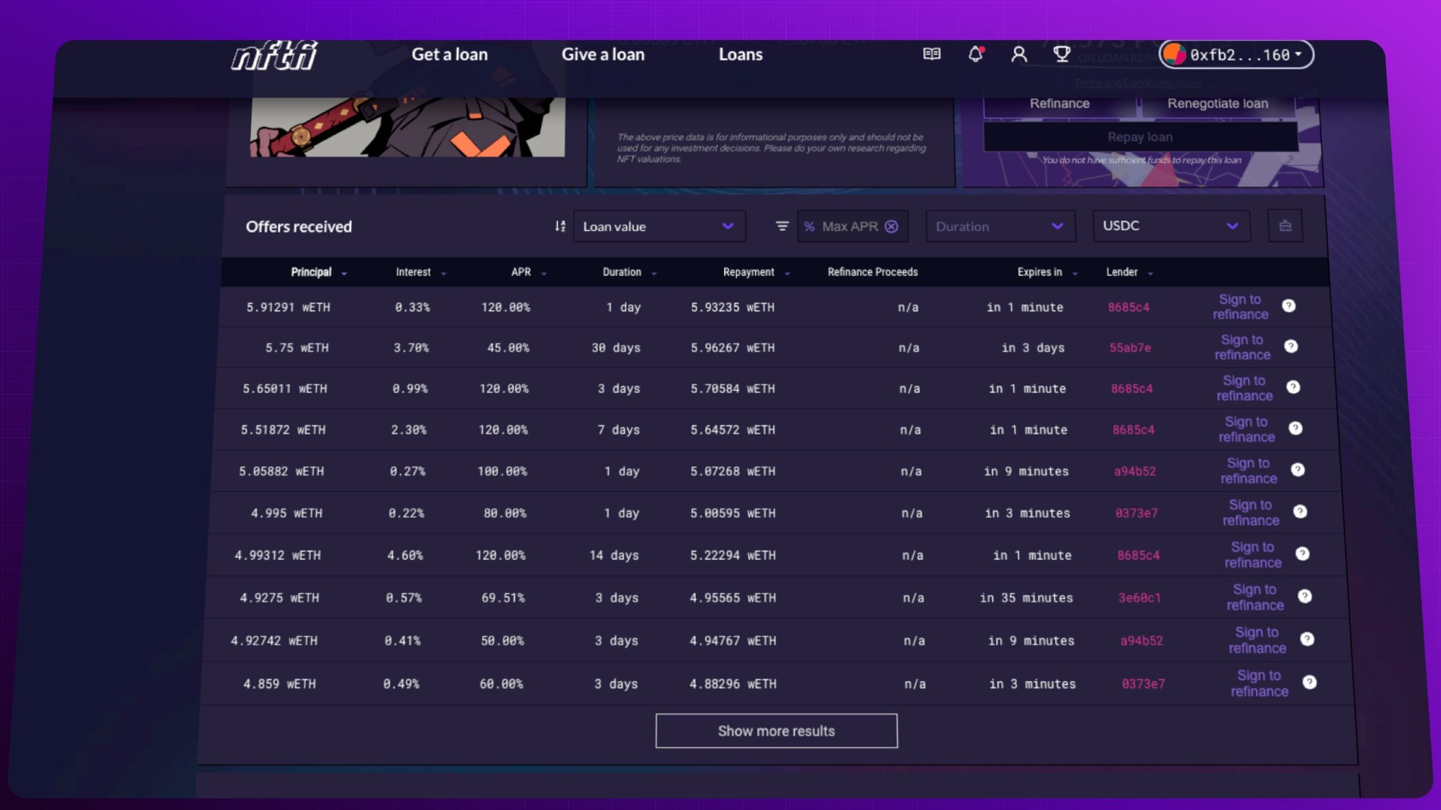1441x810 pixels.
Task: Click the wallet avatar icon
Action: coord(1174,55)
